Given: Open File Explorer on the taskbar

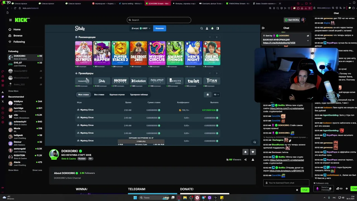Looking at the screenshot, I should click(x=185, y=198).
